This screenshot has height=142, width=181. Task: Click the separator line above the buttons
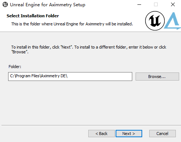(91, 125)
